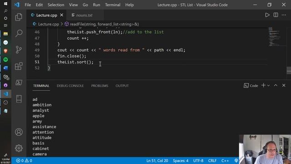Open Windows taskbar search
Viewport: 291px width, 164px height.
click(x=5, y=11)
